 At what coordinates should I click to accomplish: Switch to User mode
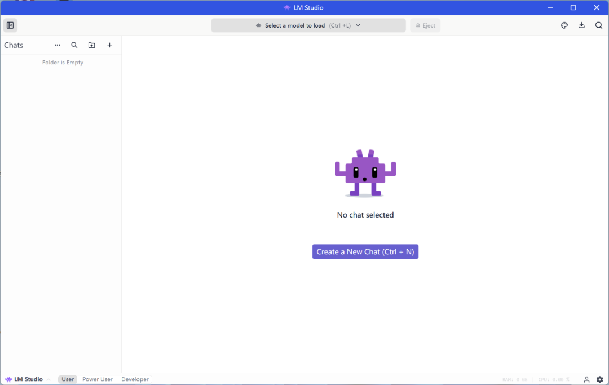68,379
